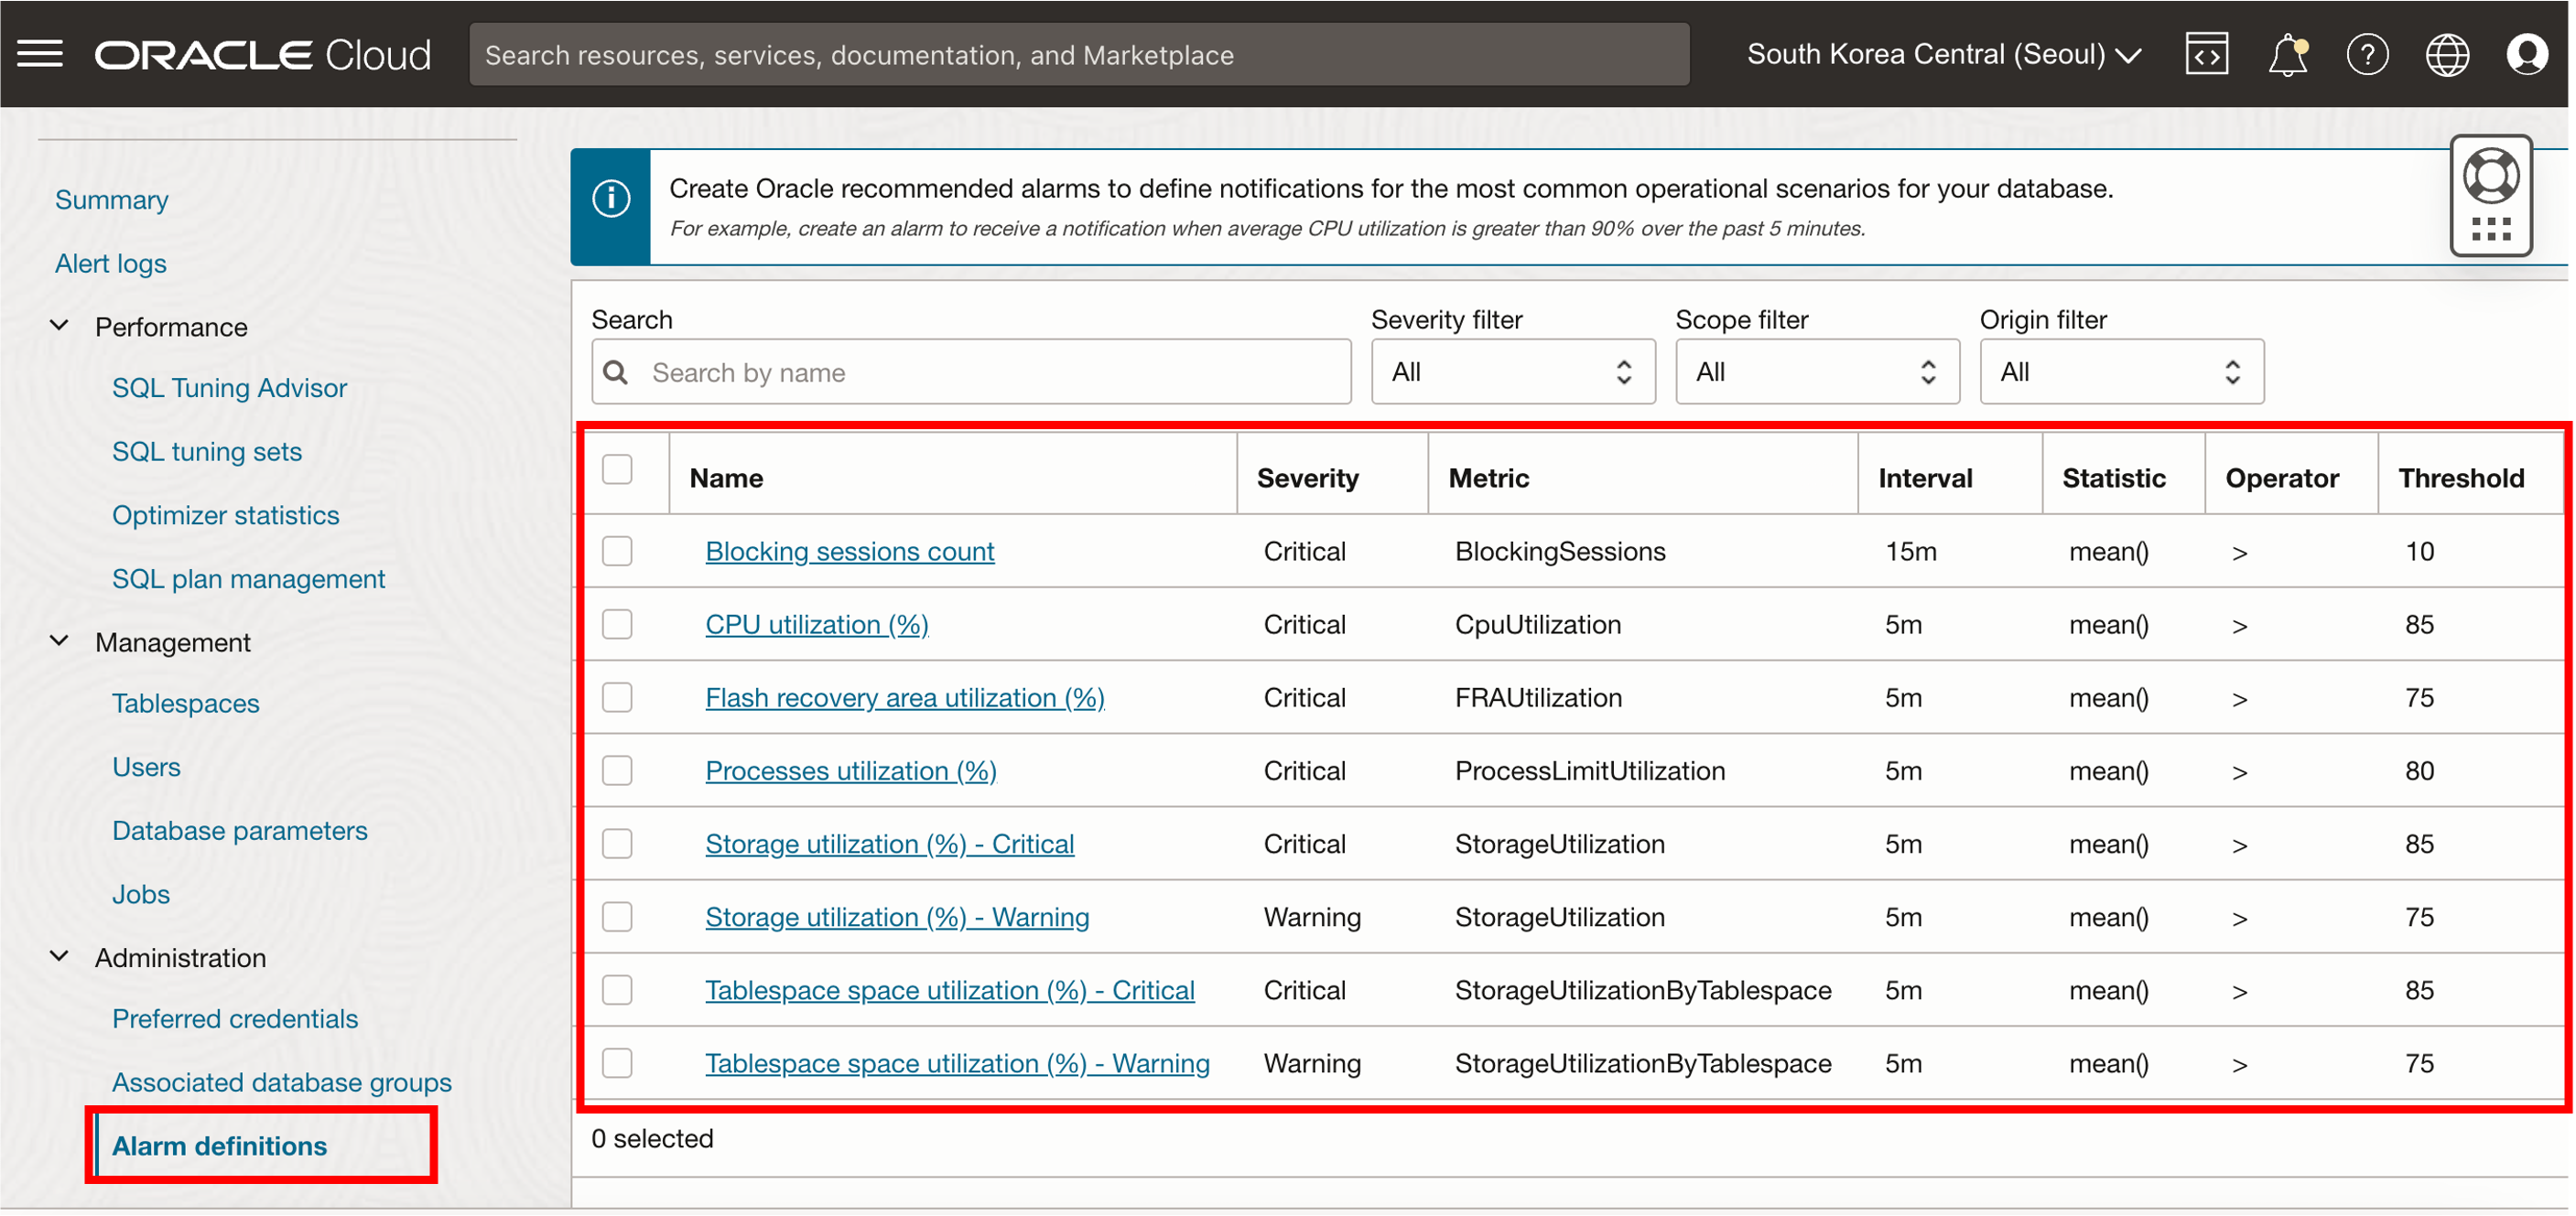Screen dimensions: 2576x1216
Task: Click the FRAUtilization metric cell
Action: pyautogui.click(x=1538, y=697)
